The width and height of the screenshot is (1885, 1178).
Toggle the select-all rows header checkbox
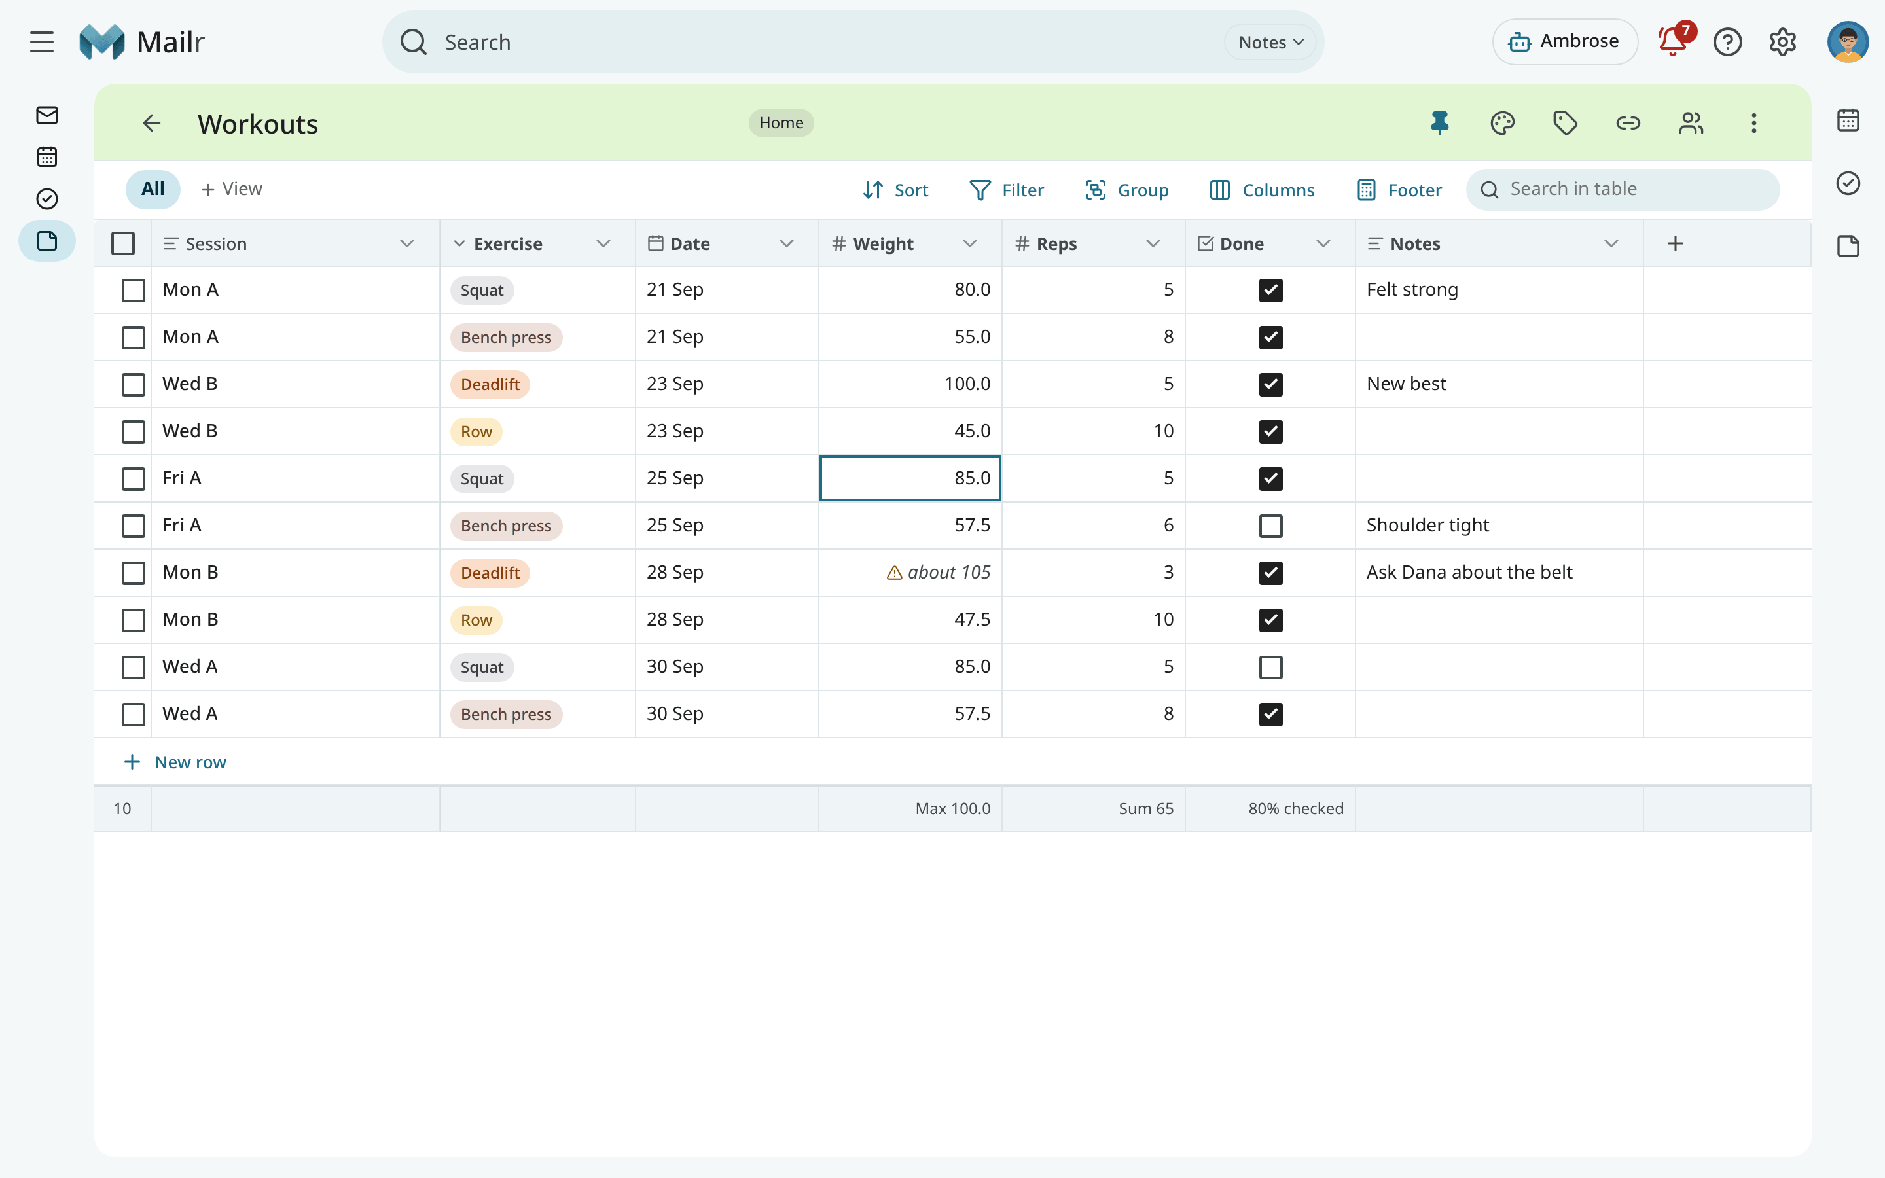[x=123, y=244]
